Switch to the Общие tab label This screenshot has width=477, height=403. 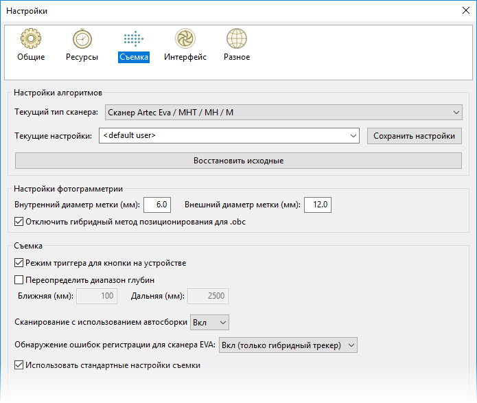(x=31, y=58)
